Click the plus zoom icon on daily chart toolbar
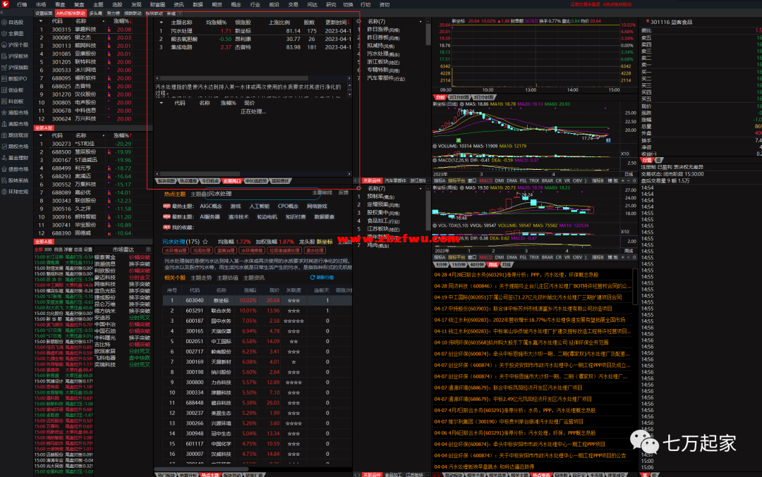This screenshot has width=762, height=477. (623, 180)
